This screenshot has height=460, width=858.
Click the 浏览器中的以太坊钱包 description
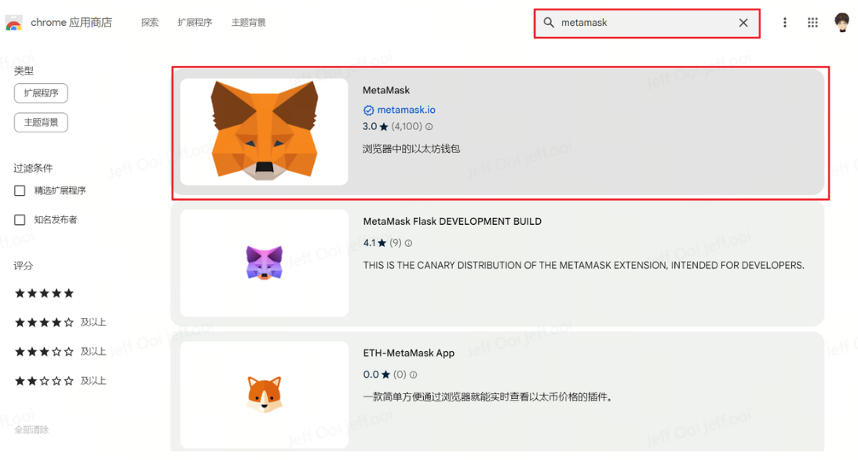point(411,149)
